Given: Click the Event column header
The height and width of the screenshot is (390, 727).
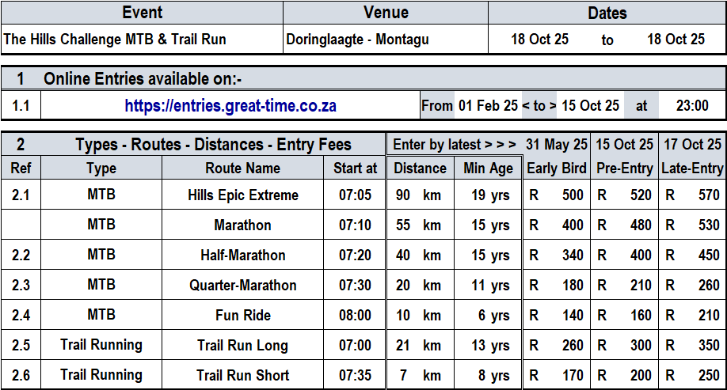Looking at the screenshot, I should (x=143, y=13).
